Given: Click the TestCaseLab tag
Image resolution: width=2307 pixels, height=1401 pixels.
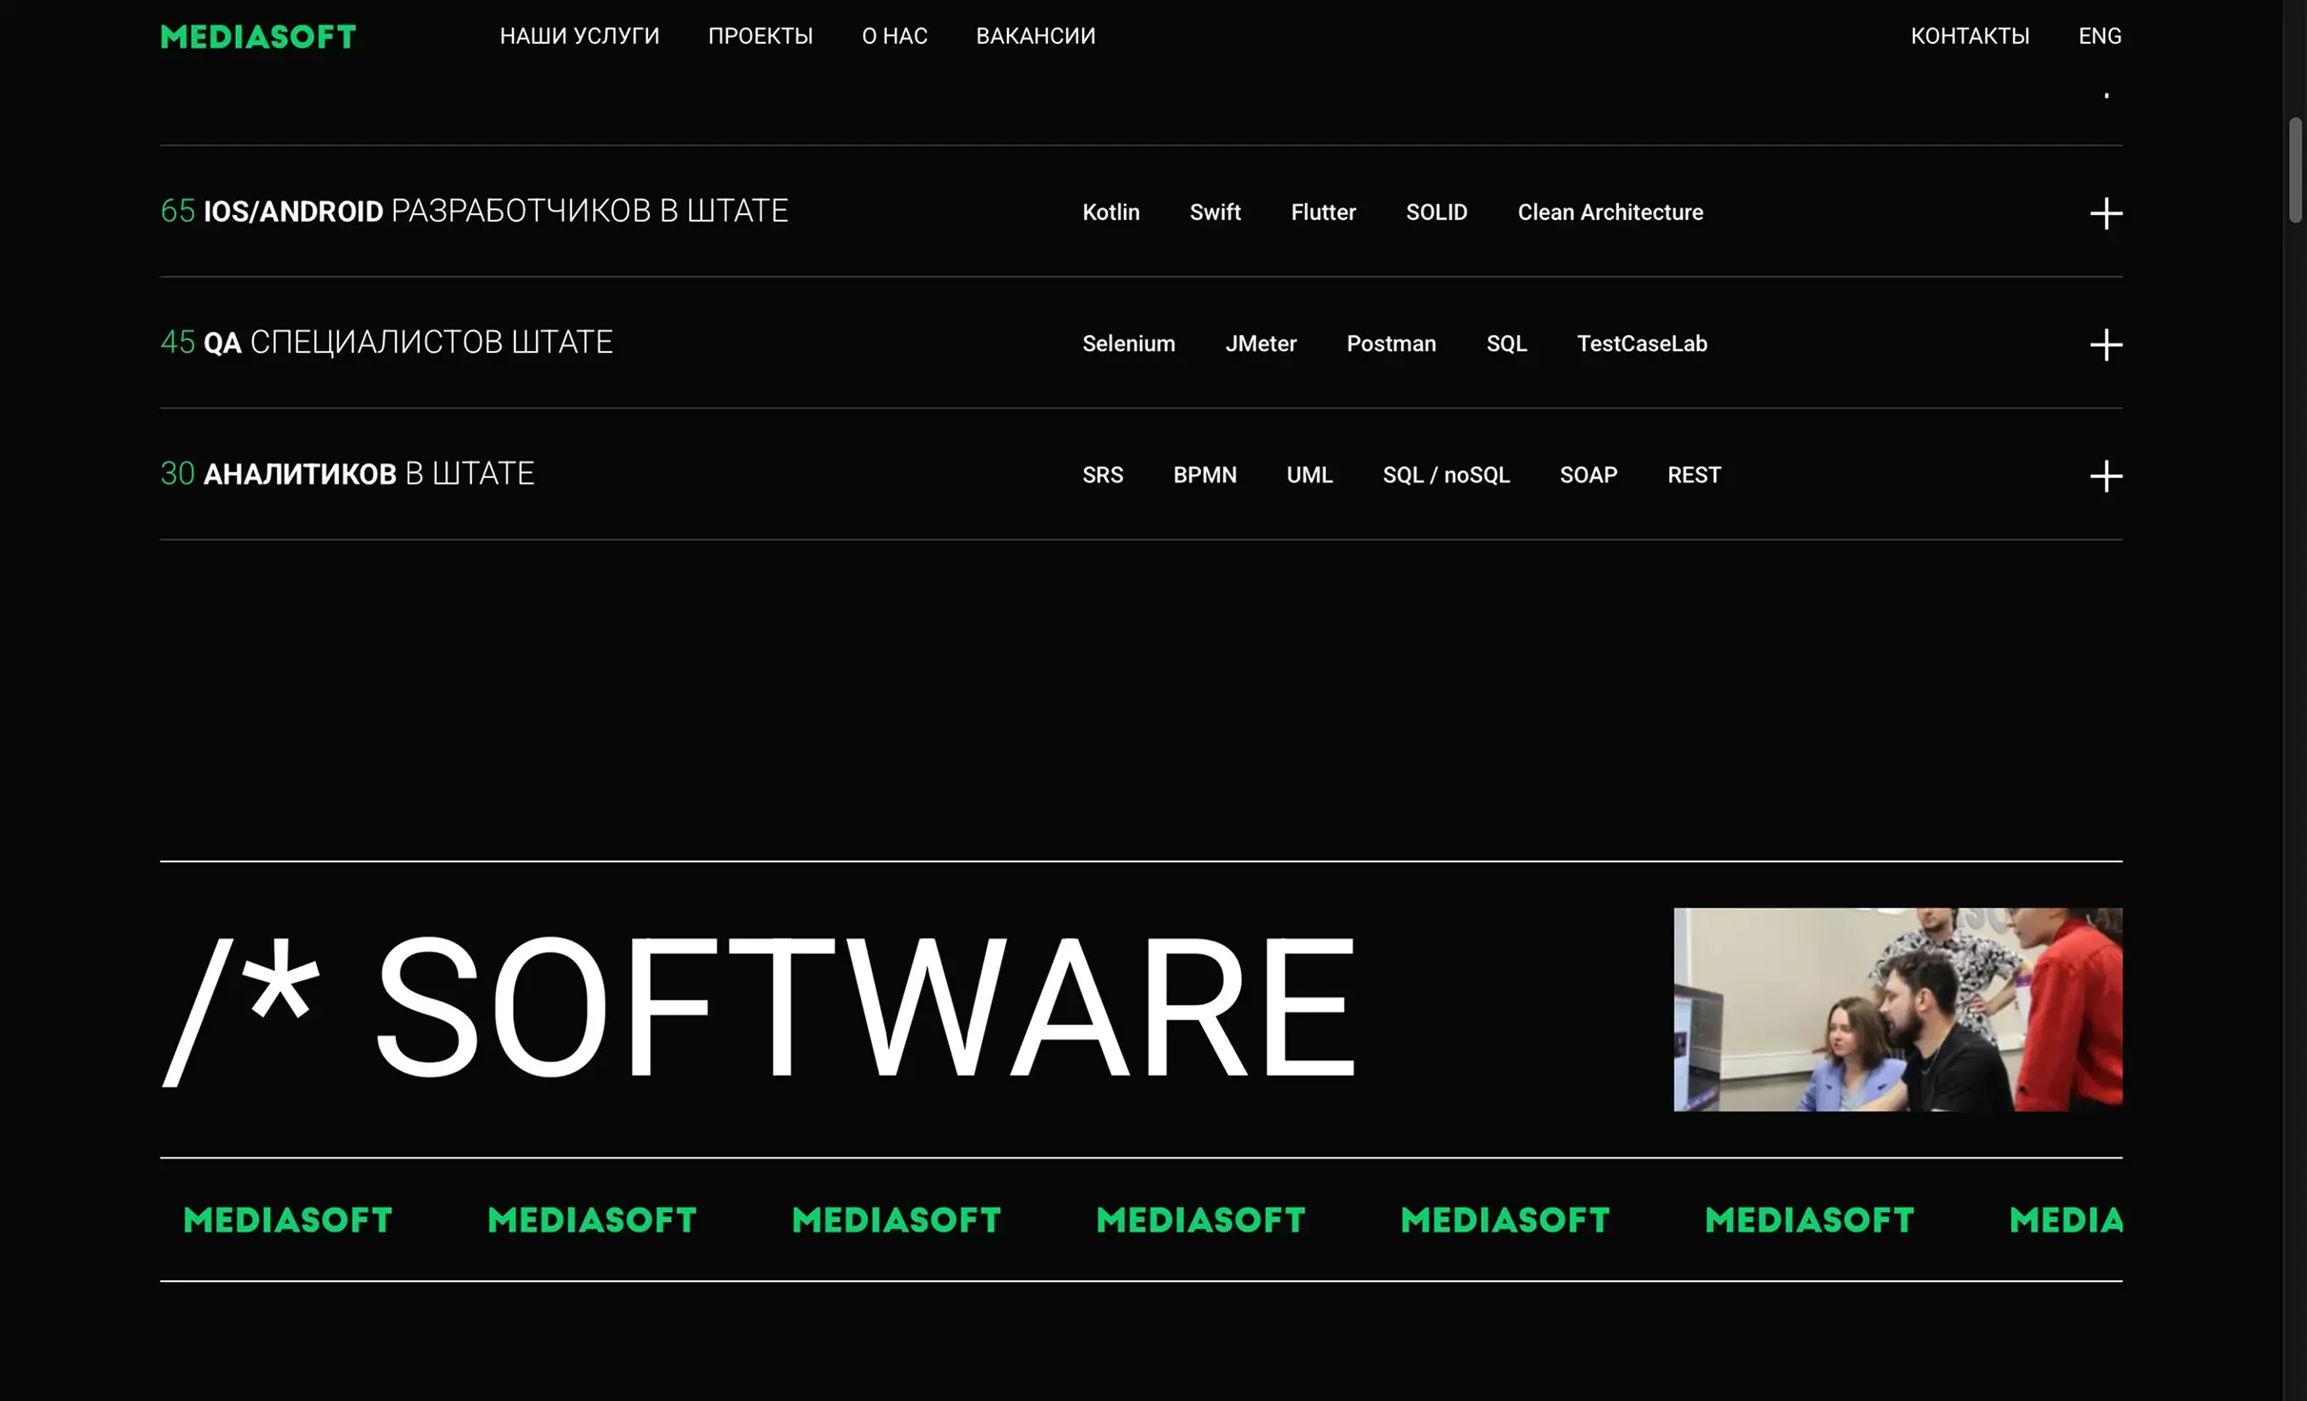Looking at the screenshot, I should 1641,344.
